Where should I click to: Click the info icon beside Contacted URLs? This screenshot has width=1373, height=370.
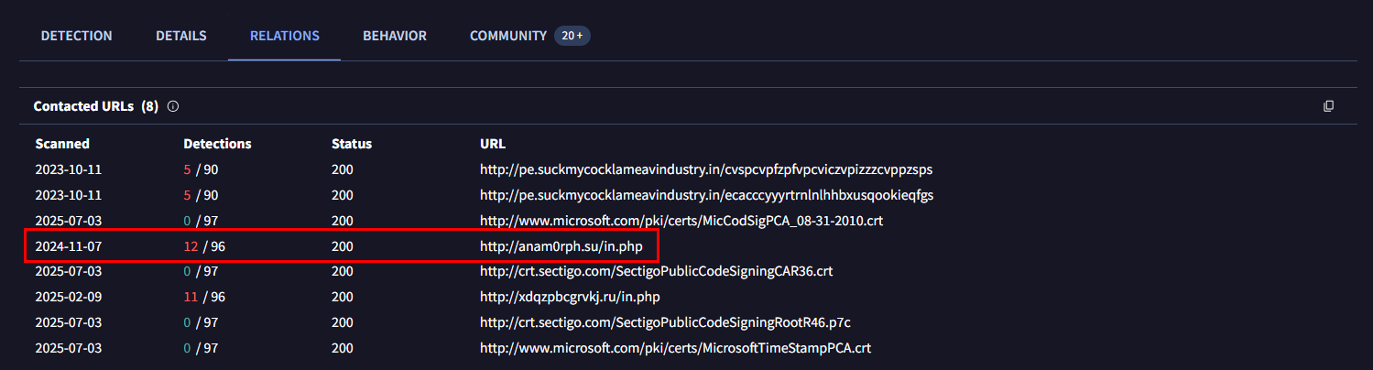(173, 106)
